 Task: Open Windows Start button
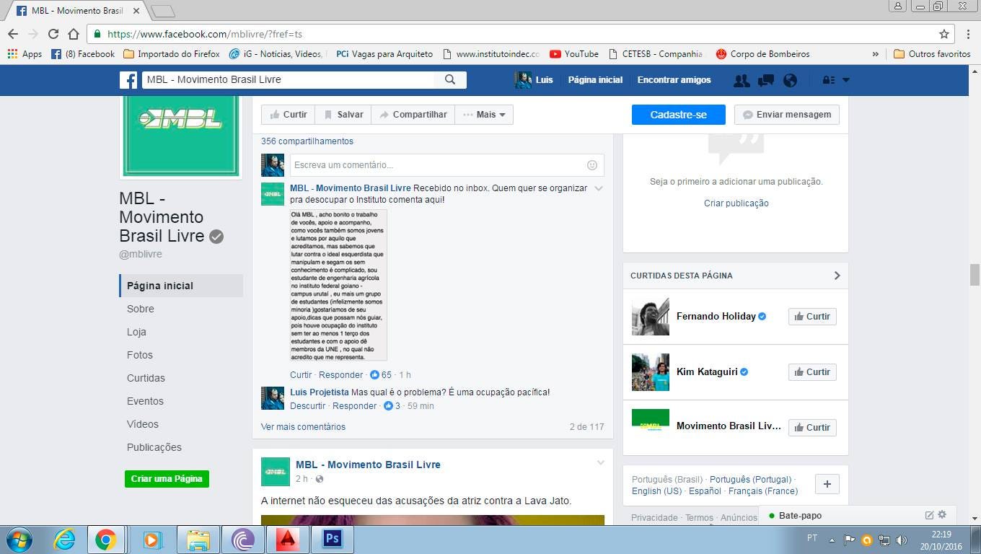pos(19,540)
